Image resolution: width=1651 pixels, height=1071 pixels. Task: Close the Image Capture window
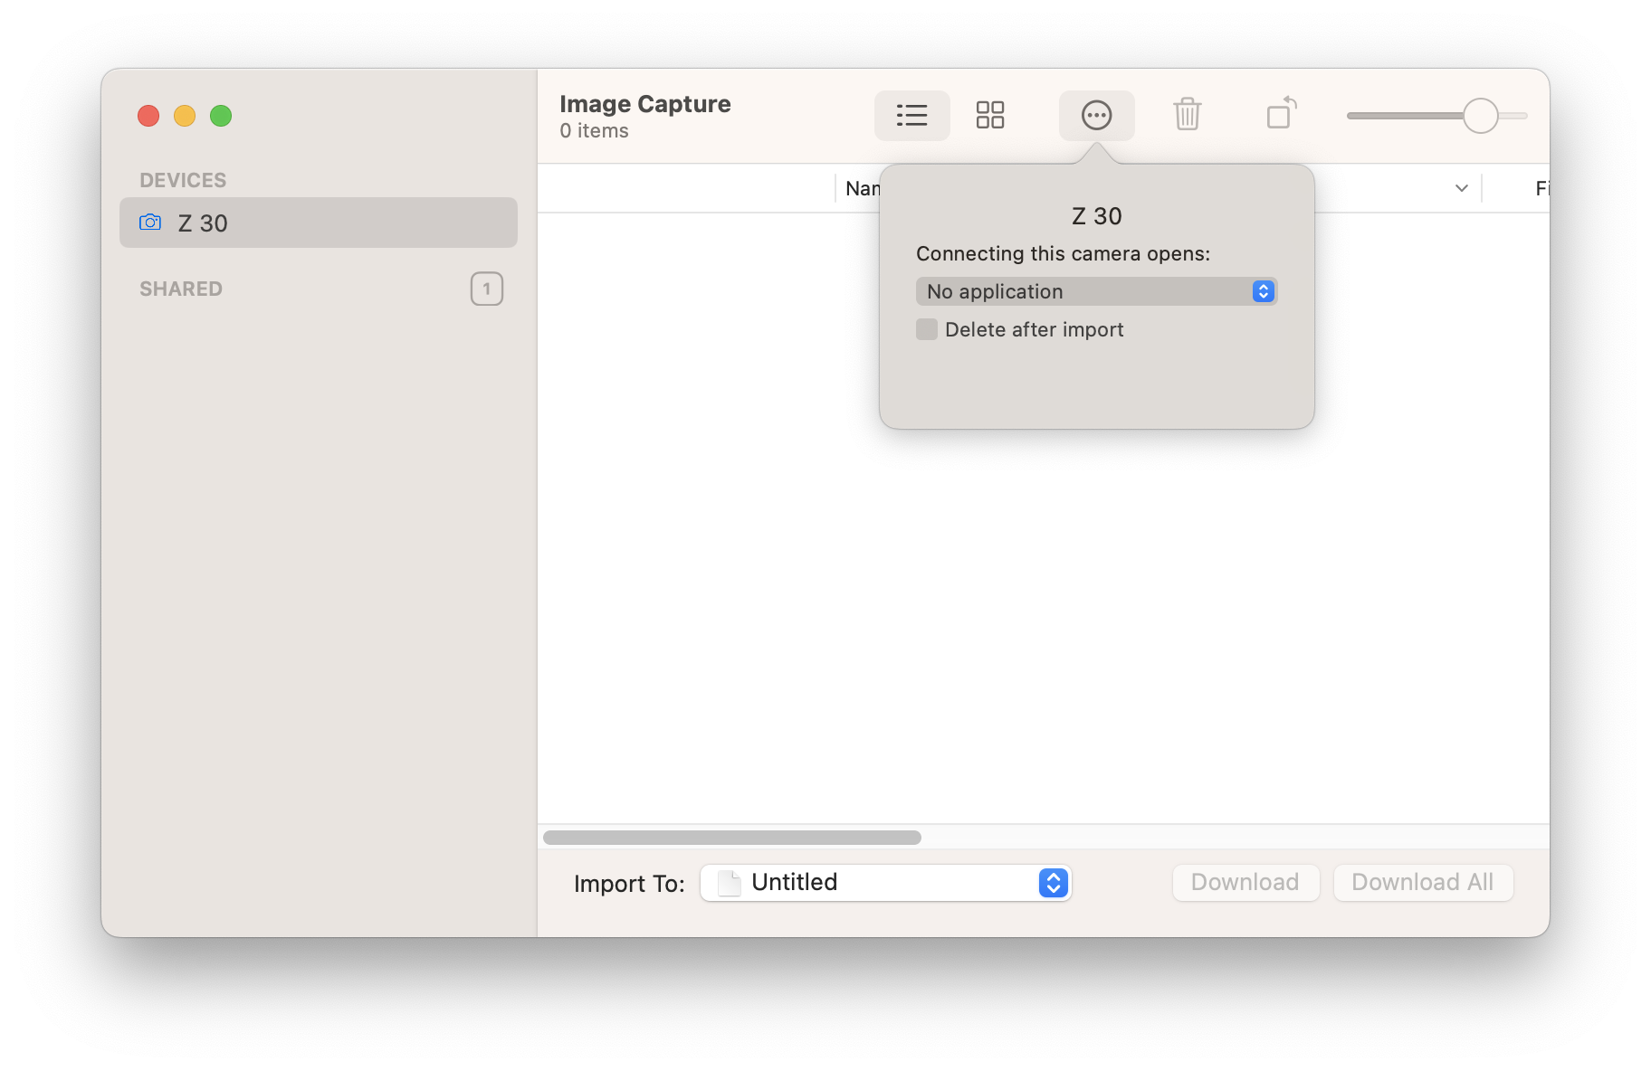click(x=148, y=116)
